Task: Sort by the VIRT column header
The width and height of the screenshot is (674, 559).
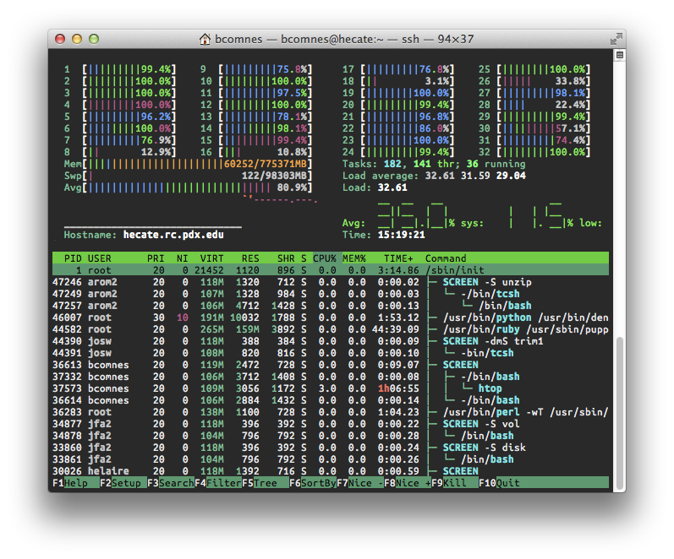Action: pos(212,258)
